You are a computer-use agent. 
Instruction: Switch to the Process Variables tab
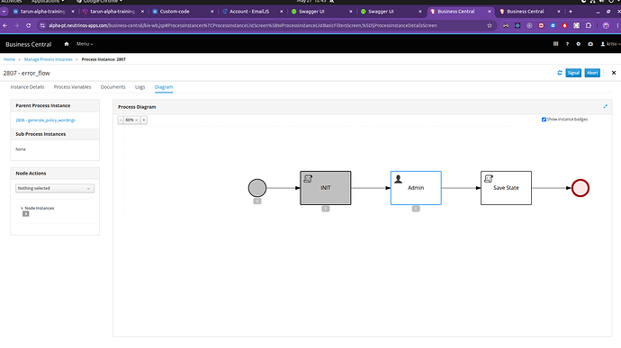click(x=73, y=87)
